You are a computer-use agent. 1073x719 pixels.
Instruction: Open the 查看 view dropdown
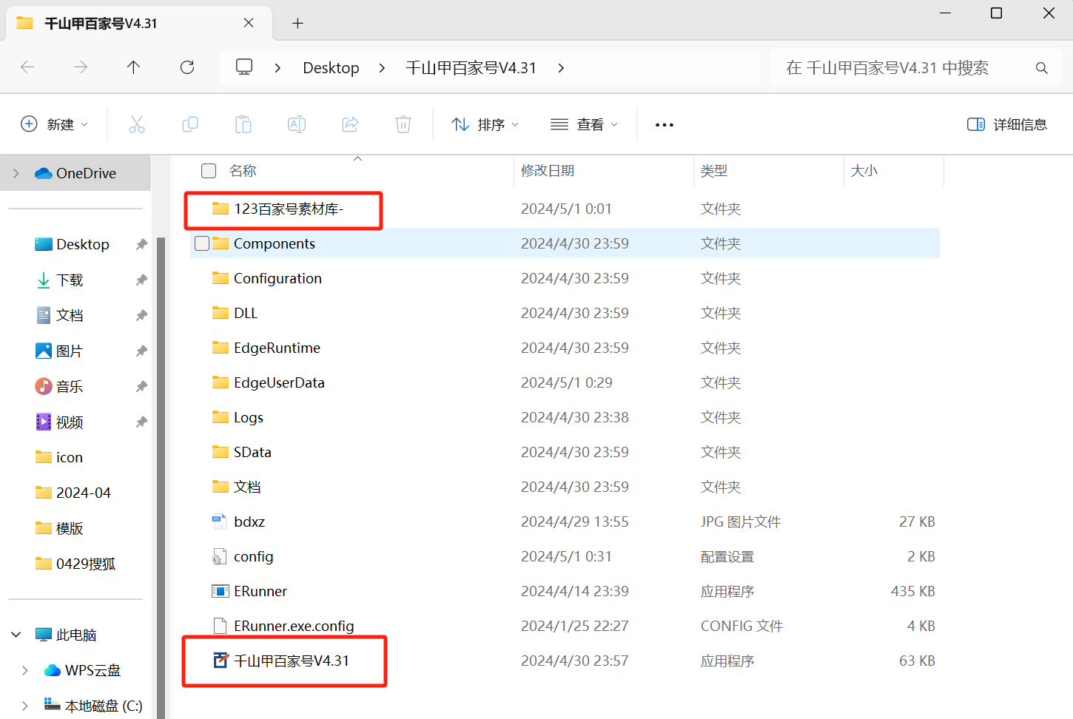coord(585,124)
